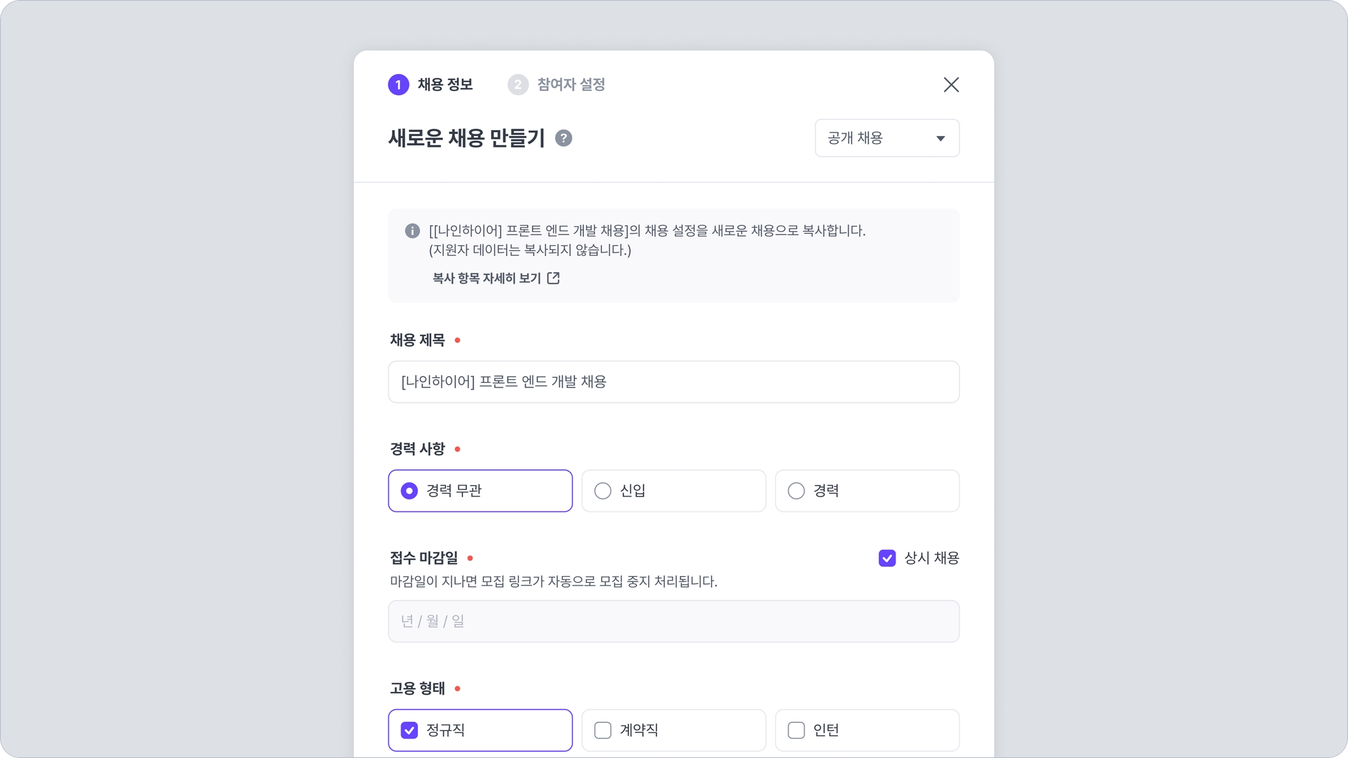Click step 2 circle badge
Image resolution: width=1348 pixels, height=758 pixels.
click(518, 85)
